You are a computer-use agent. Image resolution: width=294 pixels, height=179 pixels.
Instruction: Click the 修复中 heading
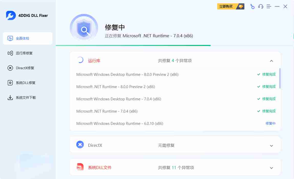coord(115,27)
